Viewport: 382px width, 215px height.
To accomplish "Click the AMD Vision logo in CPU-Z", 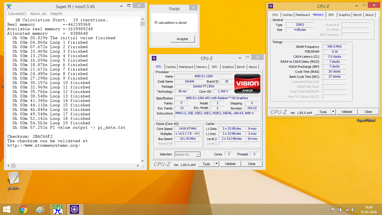I will (247, 83).
